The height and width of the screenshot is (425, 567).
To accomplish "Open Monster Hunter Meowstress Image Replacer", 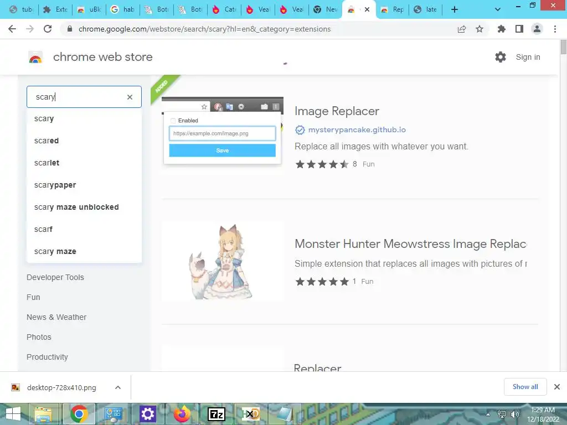I will coord(410,244).
